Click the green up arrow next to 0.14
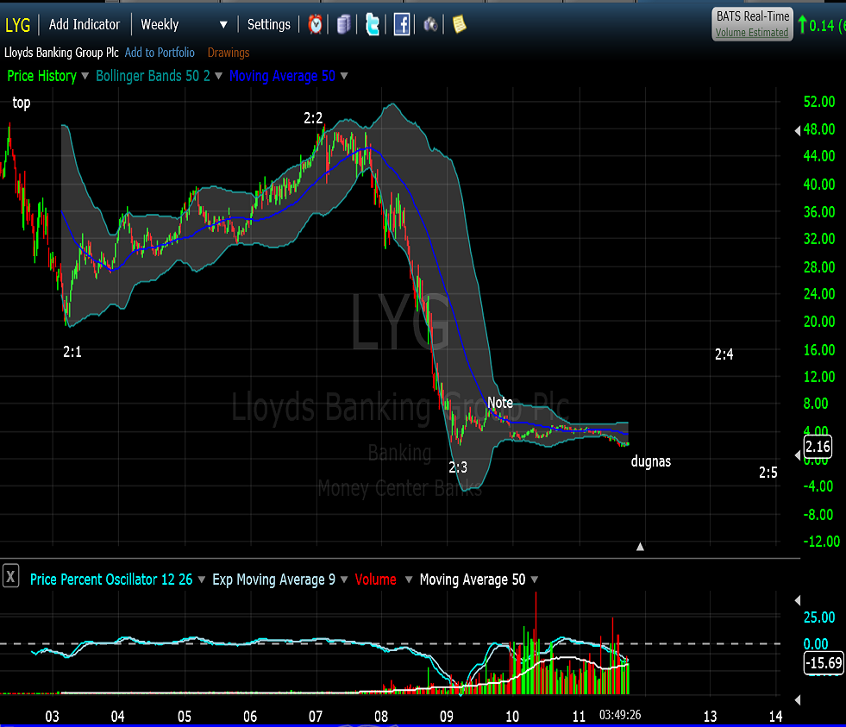 (802, 24)
